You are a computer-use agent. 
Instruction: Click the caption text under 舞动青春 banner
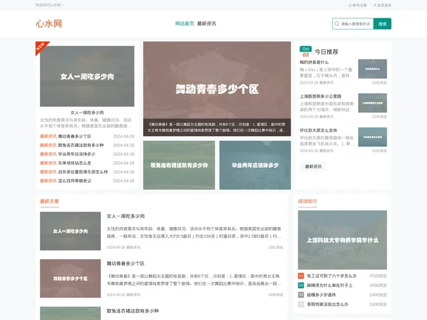[x=217, y=127]
